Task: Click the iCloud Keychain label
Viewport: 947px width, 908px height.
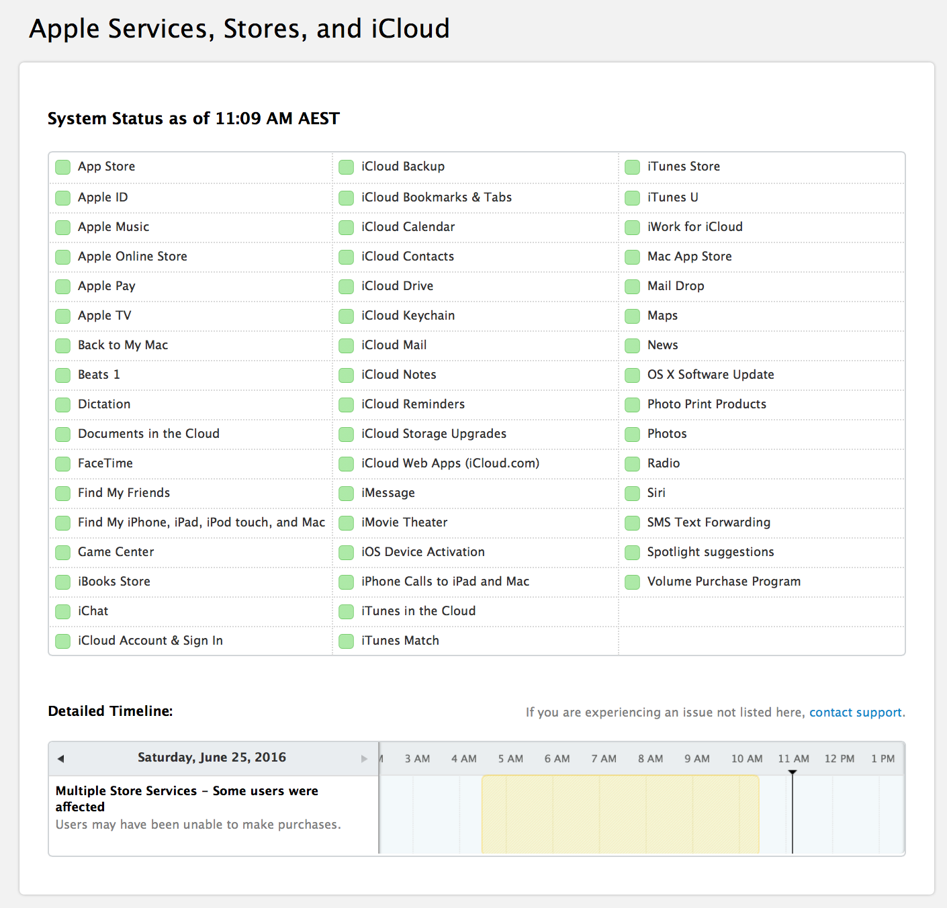Action: (x=408, y=316)
